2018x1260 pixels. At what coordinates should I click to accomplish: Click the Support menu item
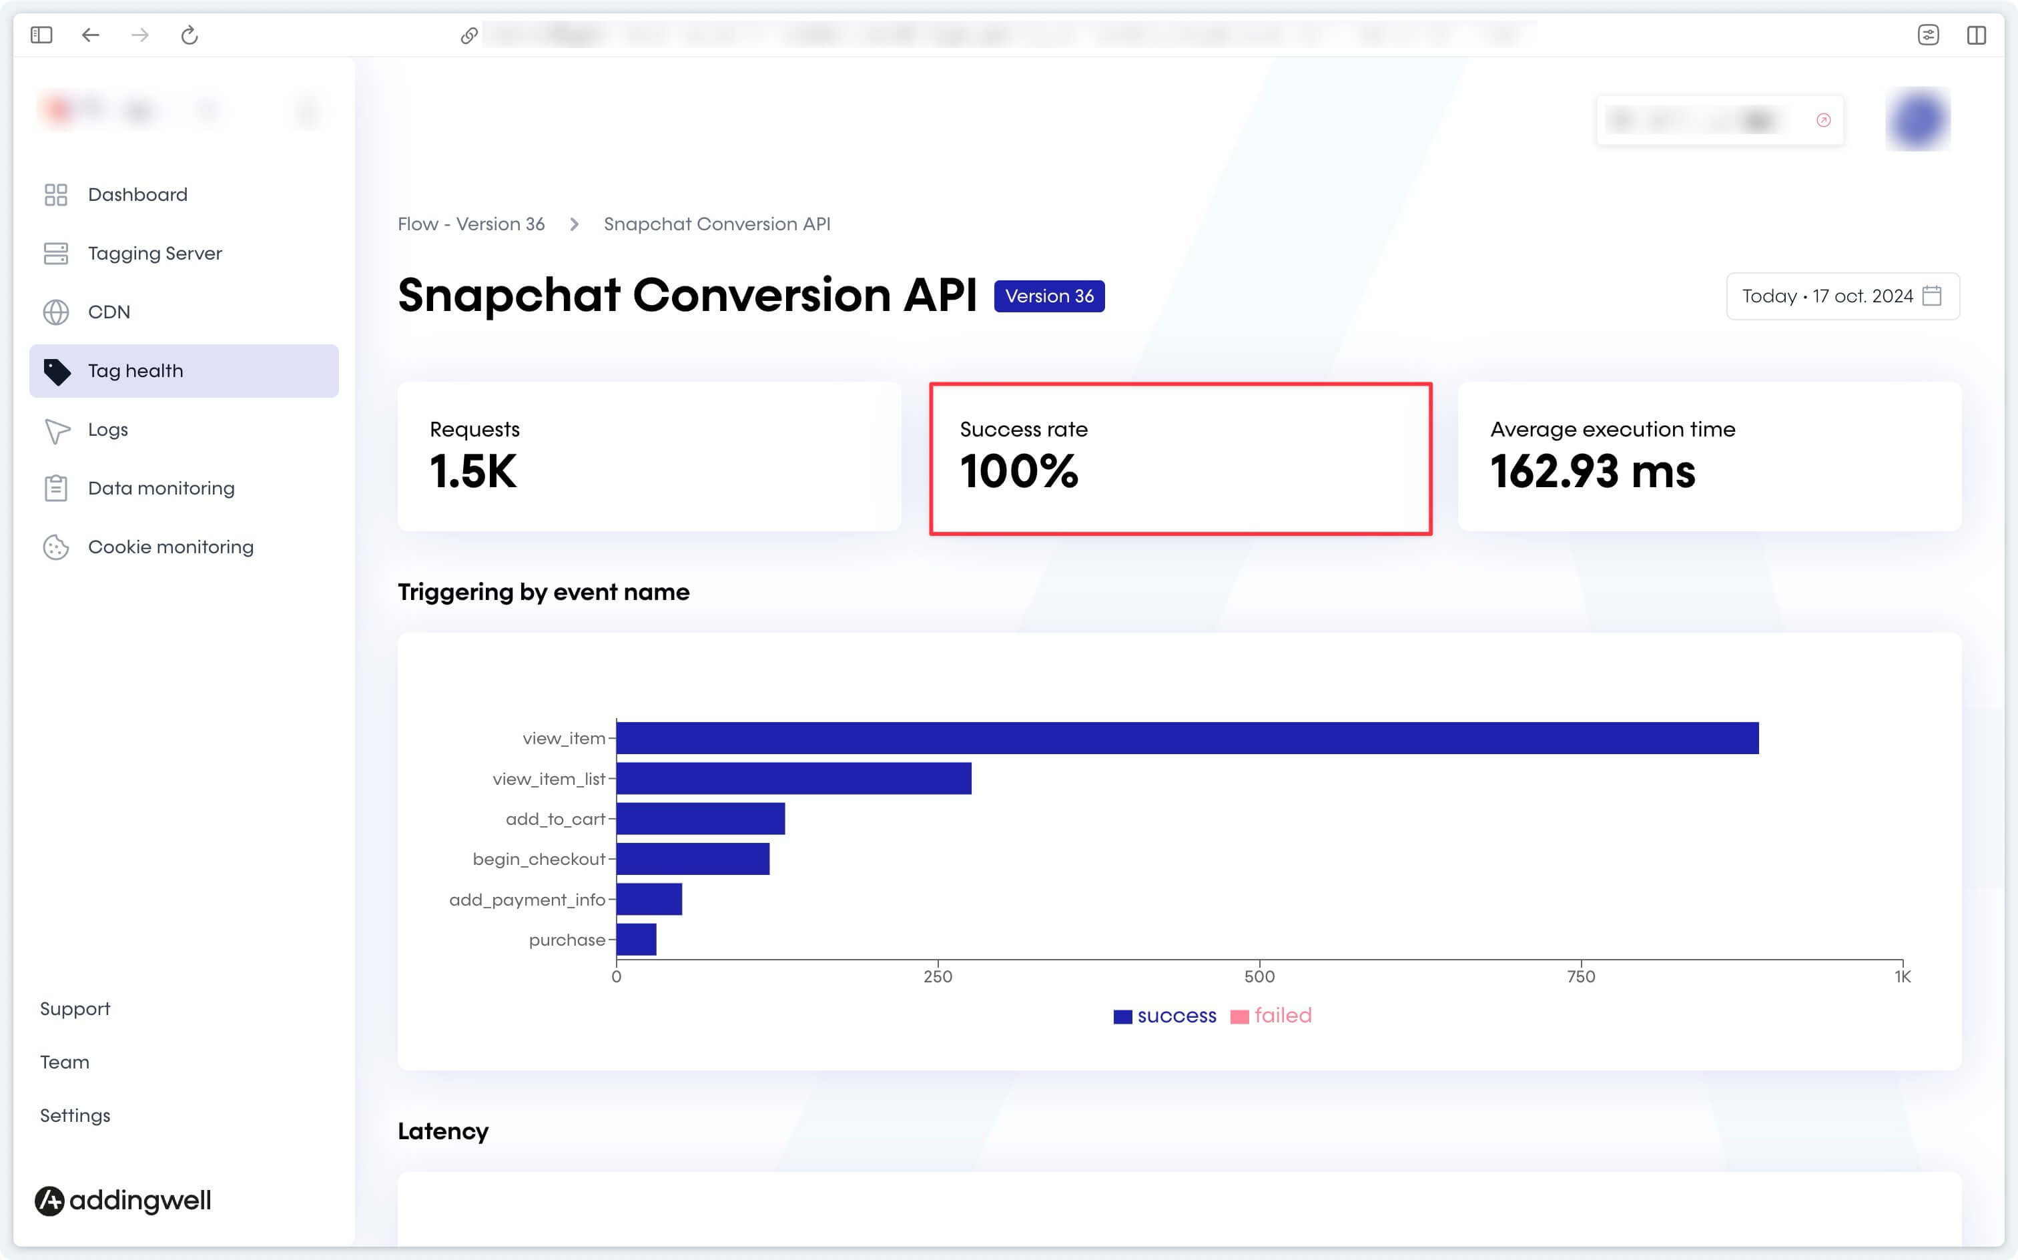click(75, 1008)
